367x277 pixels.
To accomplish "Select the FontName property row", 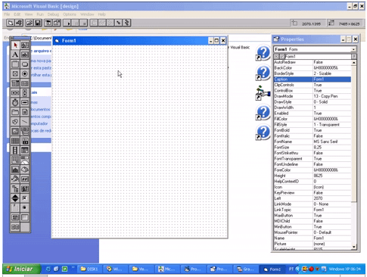I will [x=313, y=142].
